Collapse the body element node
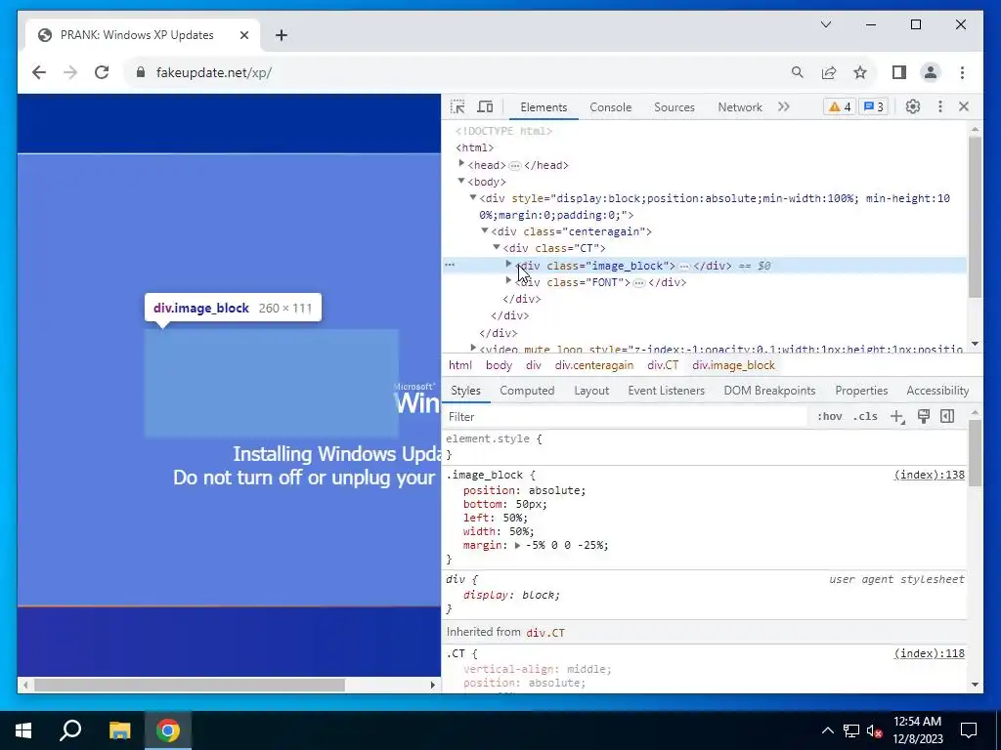1001x750 pixels. click(x=461, y=181)
